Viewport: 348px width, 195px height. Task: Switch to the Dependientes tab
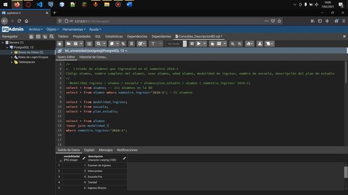[161, 36]
